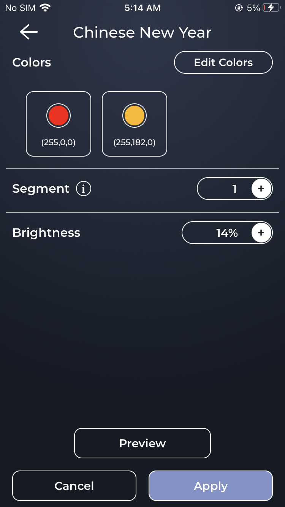Tap the 5:14 AM clock

point(142,8)
